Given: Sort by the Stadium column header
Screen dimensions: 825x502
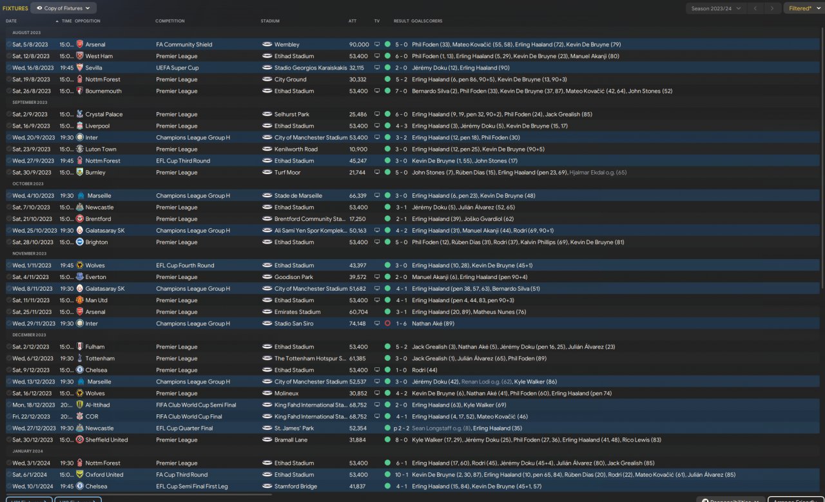Looking at the screenshot, I should 271,21.
